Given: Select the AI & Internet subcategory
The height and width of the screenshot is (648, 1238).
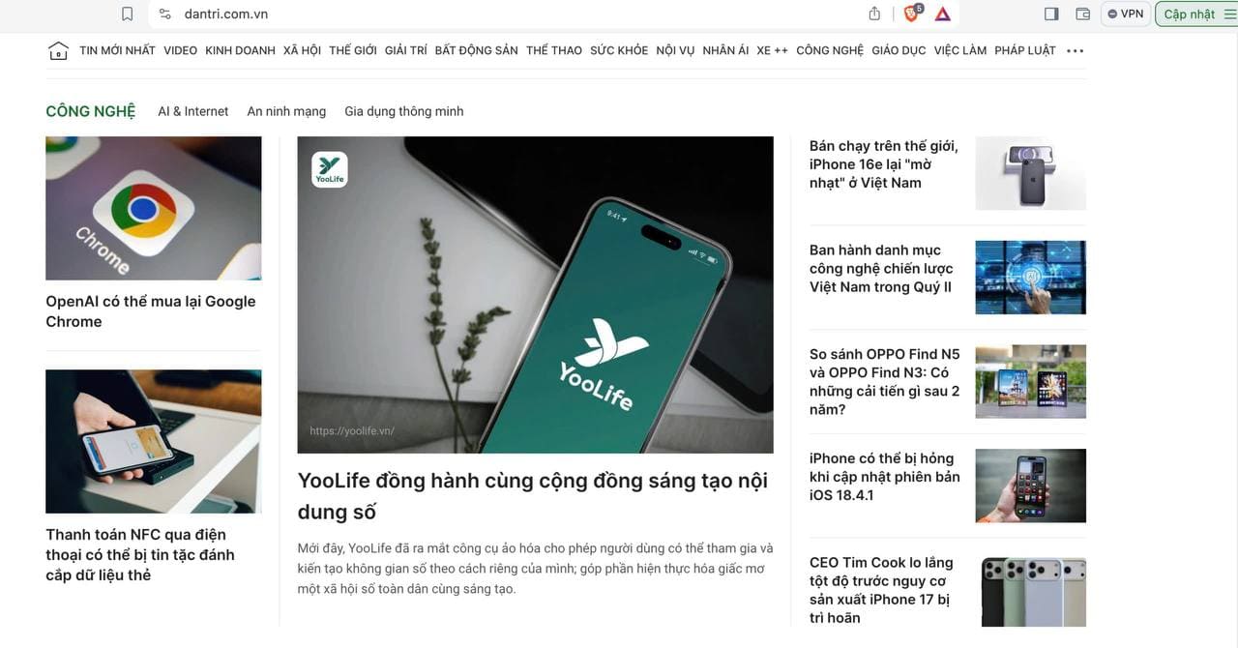Looking at the screenshot, I should coord(193,111).
